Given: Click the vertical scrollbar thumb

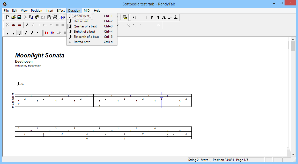Looking at the screenshot, I should coord(293,46).
